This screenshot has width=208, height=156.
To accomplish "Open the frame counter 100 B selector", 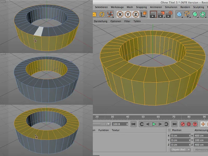I will 120,124.
